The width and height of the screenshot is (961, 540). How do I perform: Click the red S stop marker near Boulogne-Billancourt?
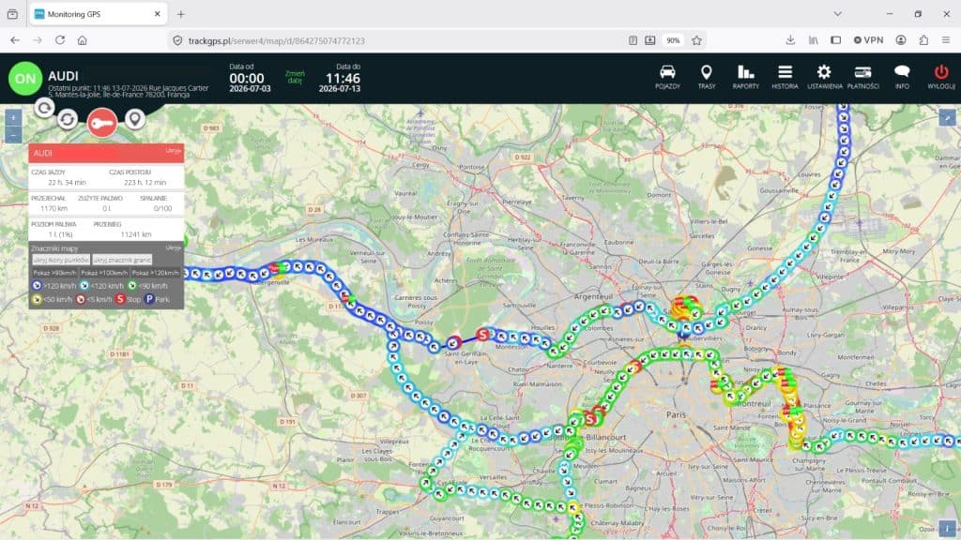pos(589,419)
